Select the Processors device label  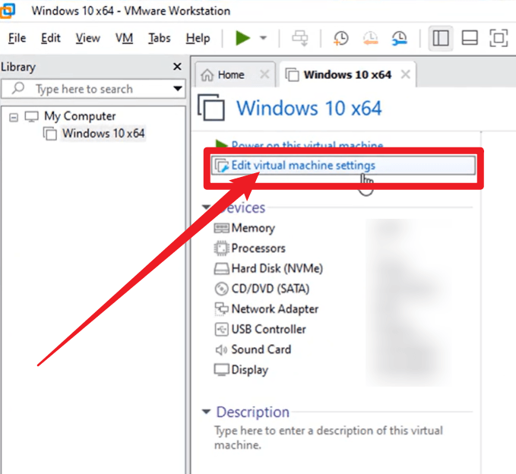[x=258, y=248]
